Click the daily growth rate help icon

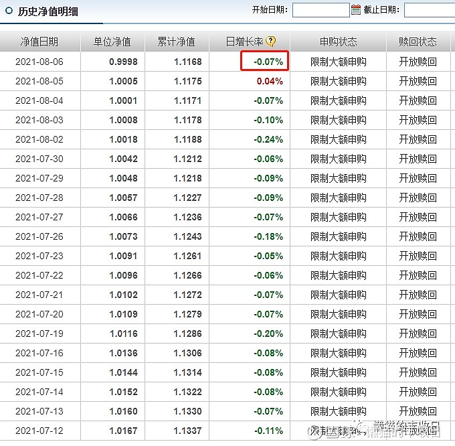click(271, 42)
